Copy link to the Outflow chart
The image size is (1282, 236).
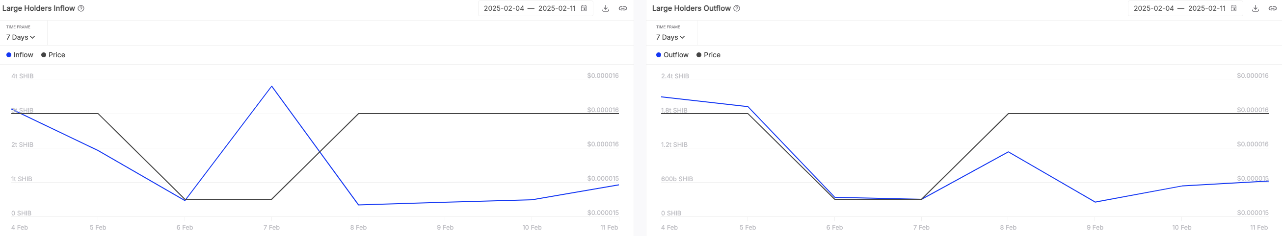click(x=1273, y=8)
